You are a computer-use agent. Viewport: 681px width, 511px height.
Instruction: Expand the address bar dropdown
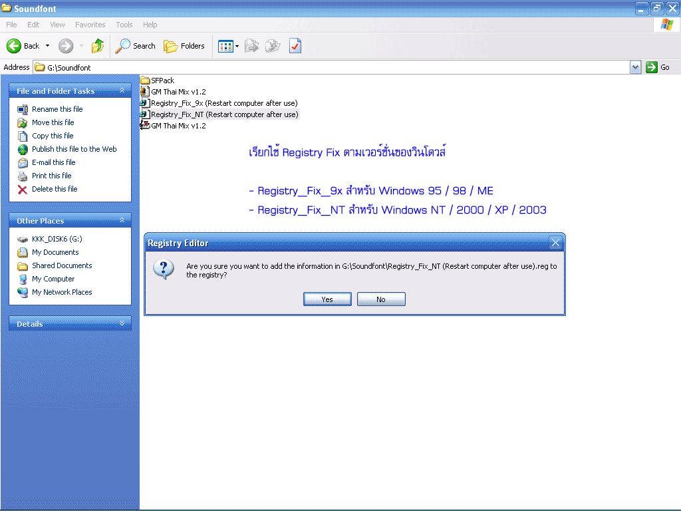[635, 67]
